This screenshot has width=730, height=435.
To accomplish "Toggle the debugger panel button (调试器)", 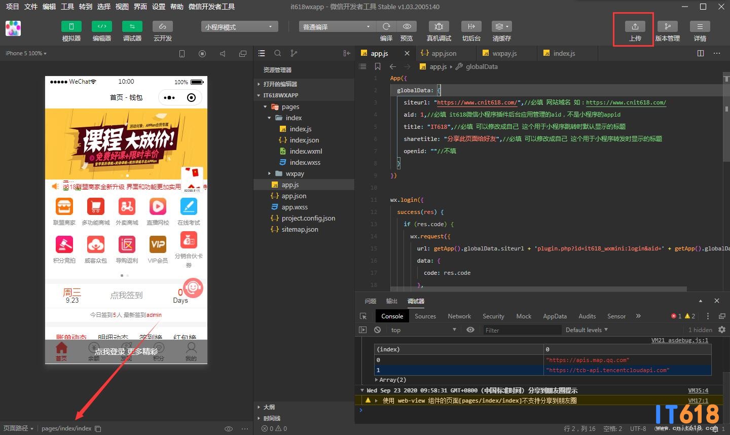I will 132,26.
